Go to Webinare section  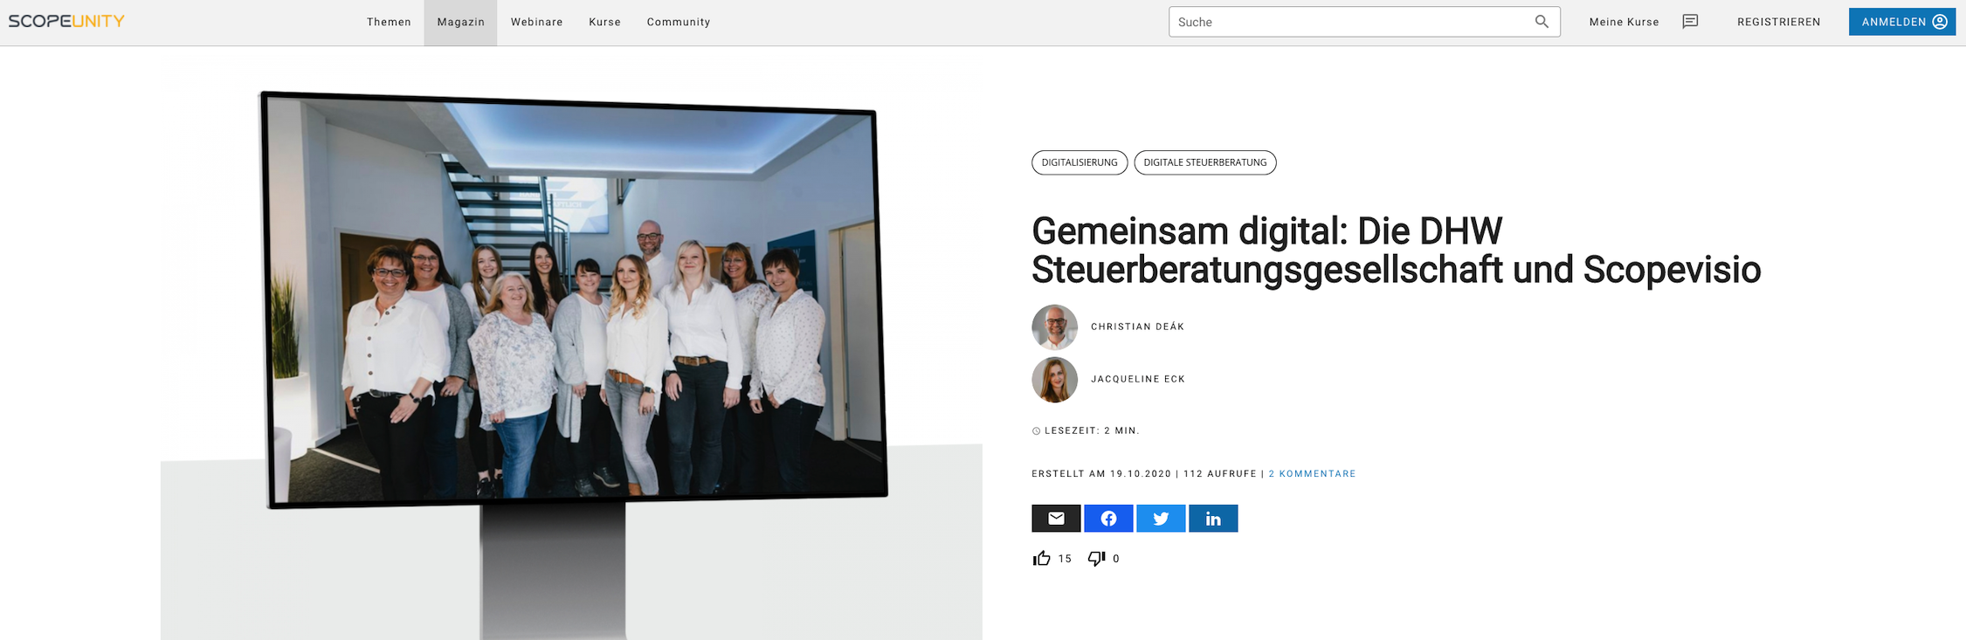536,22
